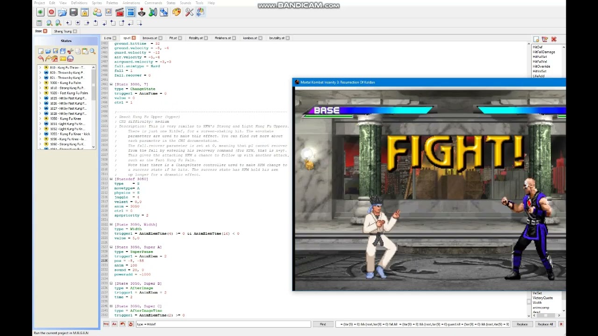The width and height of the screenshot is (598, 336).
Task: Click the States list vertical scrollbar
Action: pyautogui.click(x=93, y=107)
